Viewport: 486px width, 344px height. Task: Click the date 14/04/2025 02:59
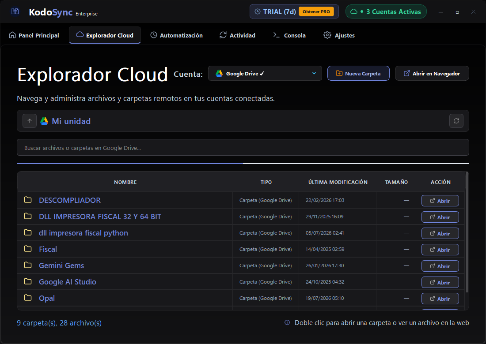325,249
